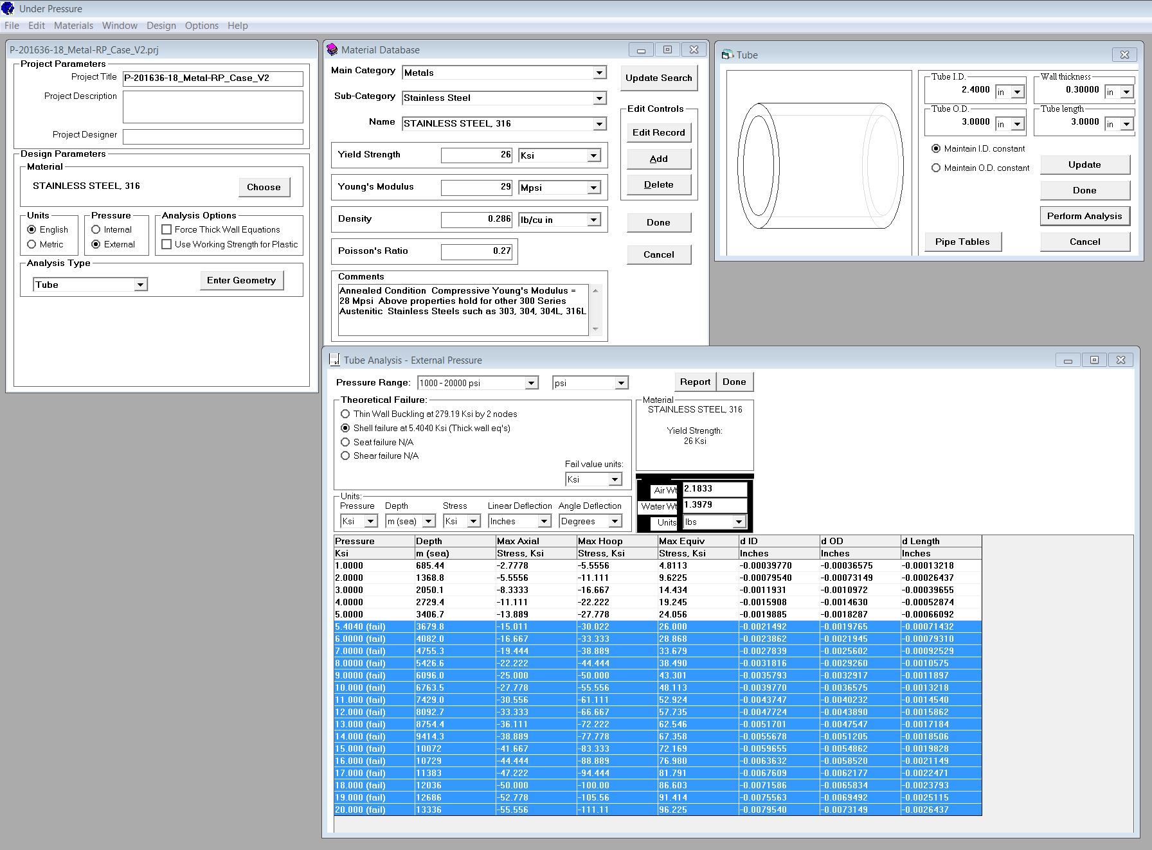Screen dimensions: 1152x850
Task: Click Perform Analysis button
Action: [1084, 216]
